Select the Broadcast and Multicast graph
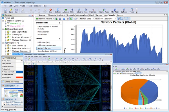Screen dimensions: 169x112 [47, 51]
